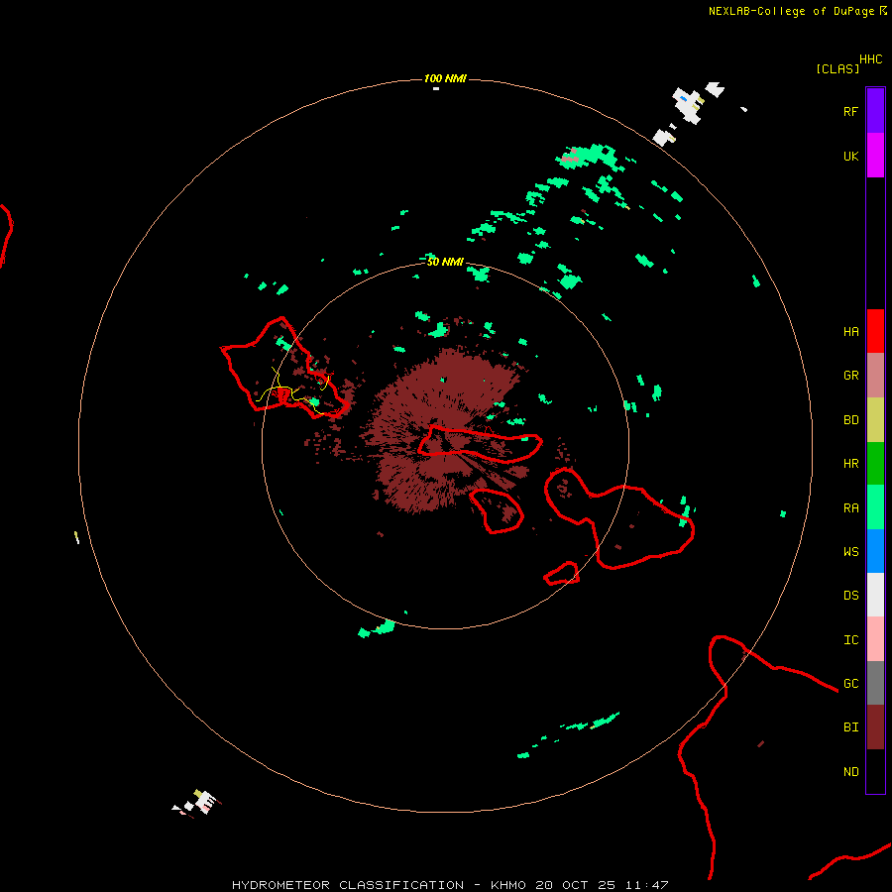
Task: Select the GR legend color block
Action: coord(875,376)
